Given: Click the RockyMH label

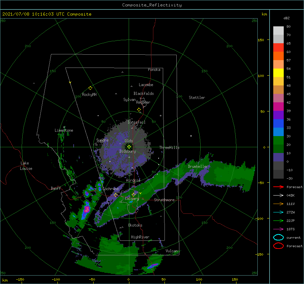Looking at the screenshot, I should [x=89, y=95].
